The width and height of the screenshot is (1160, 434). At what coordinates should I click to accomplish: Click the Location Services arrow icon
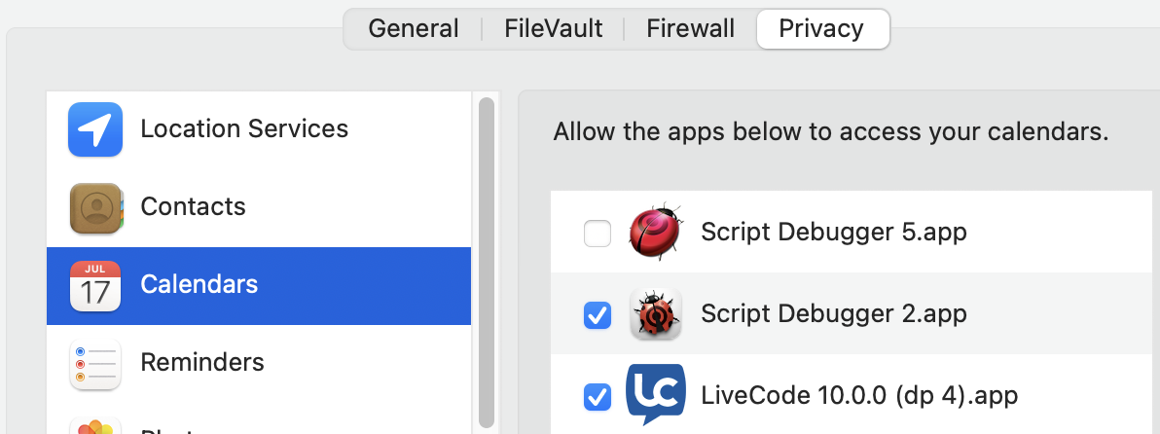pos(95,129)
